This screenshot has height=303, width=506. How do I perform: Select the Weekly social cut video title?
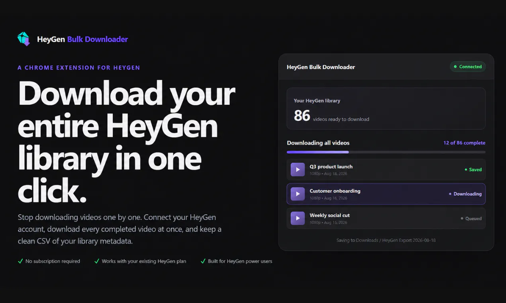coord(329,215)
